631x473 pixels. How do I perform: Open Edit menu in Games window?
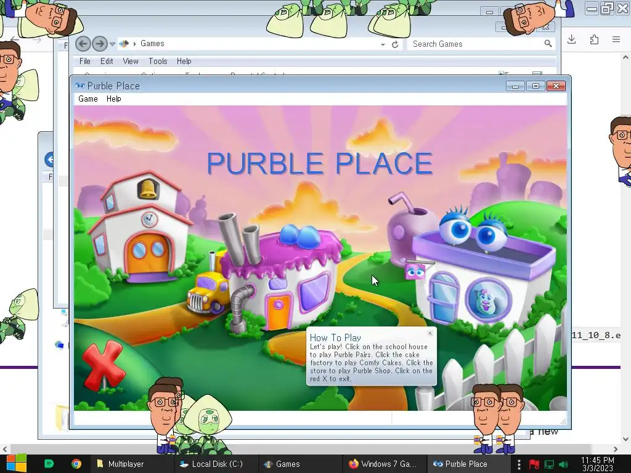(107, 61)
